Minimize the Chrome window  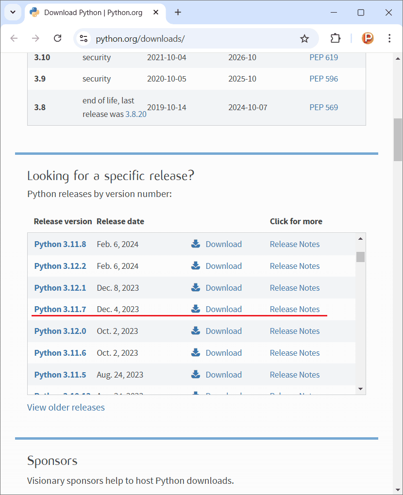coord(334,12)
